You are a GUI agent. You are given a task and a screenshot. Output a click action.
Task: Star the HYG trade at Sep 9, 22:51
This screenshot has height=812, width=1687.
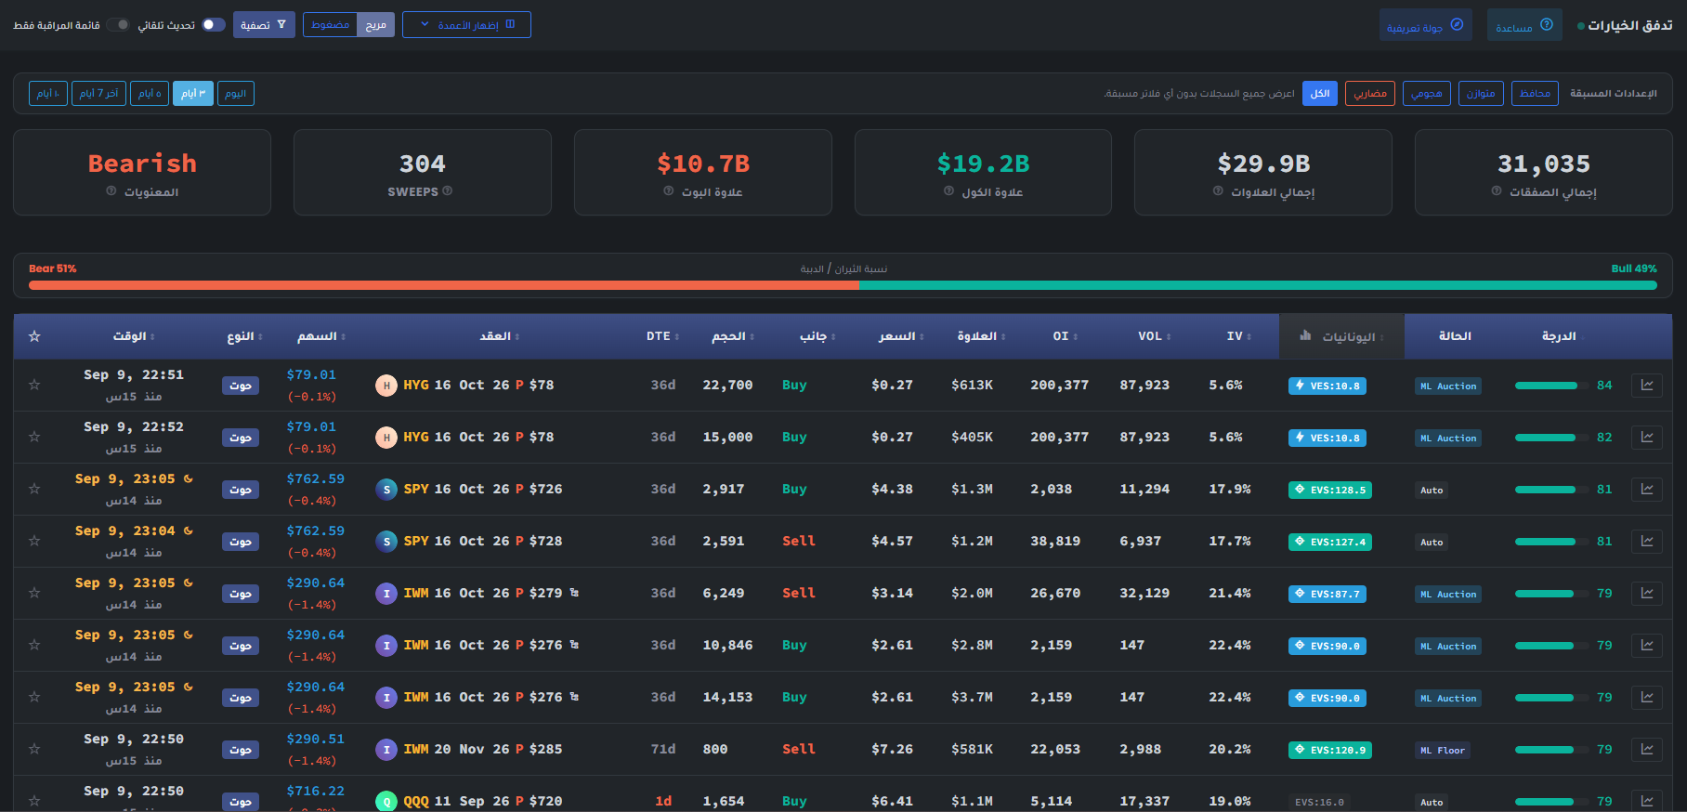[34, 385]
